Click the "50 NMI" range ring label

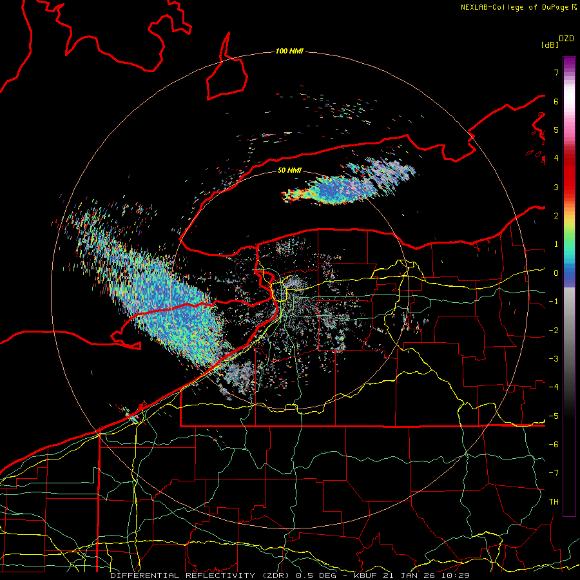click(289, 170)
